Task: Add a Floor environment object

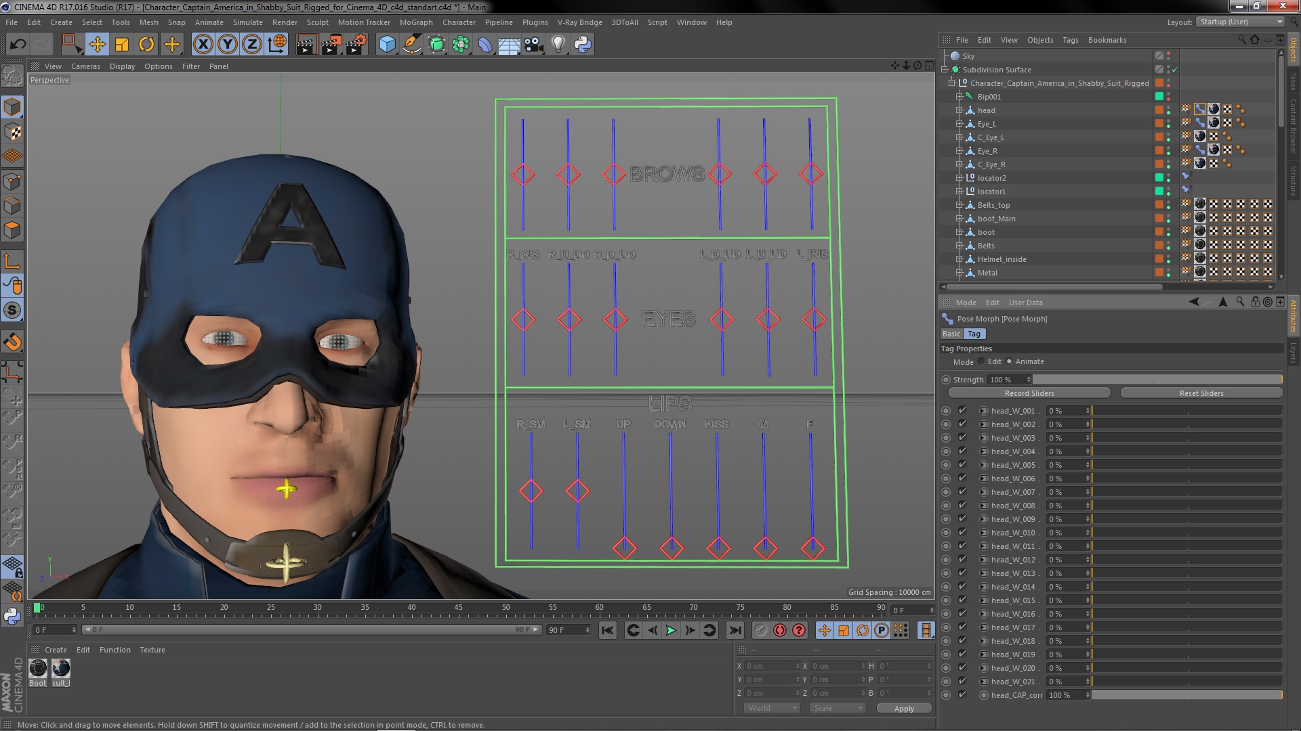Action: point(510,45)
